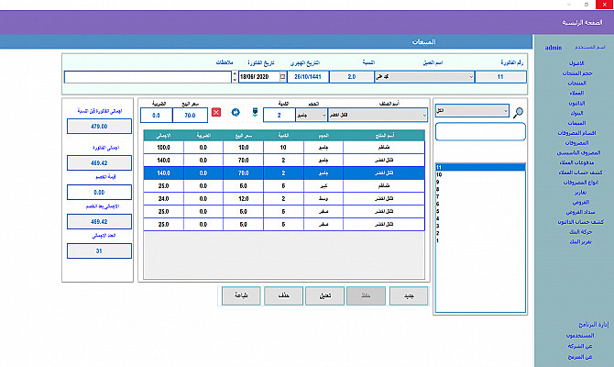Select invoice 1 in the invoice list
Image resolution: width=614 pixels, height=367 pixels.
click(x=480, y=240)
